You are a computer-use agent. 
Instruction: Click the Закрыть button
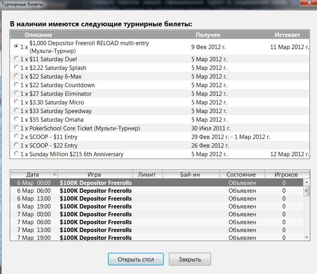[190, 259]
